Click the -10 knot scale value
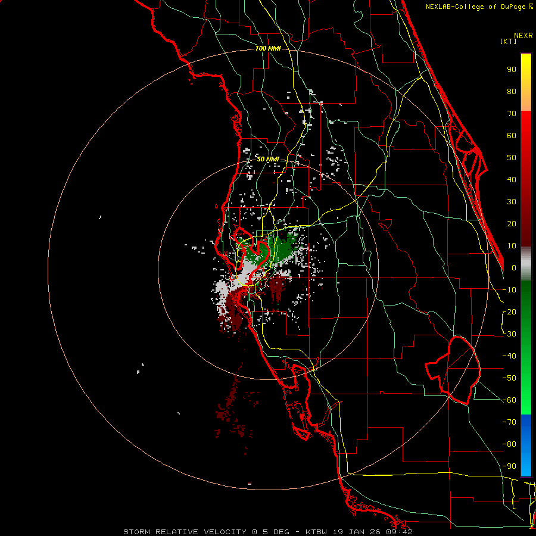The height and width of the screenshot is (536, 536). 509,290
